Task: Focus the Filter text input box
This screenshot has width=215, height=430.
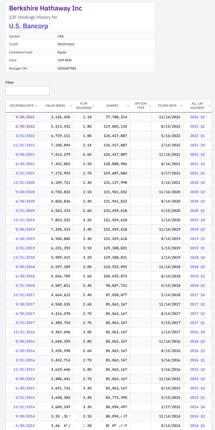Action: click(28, 91)
